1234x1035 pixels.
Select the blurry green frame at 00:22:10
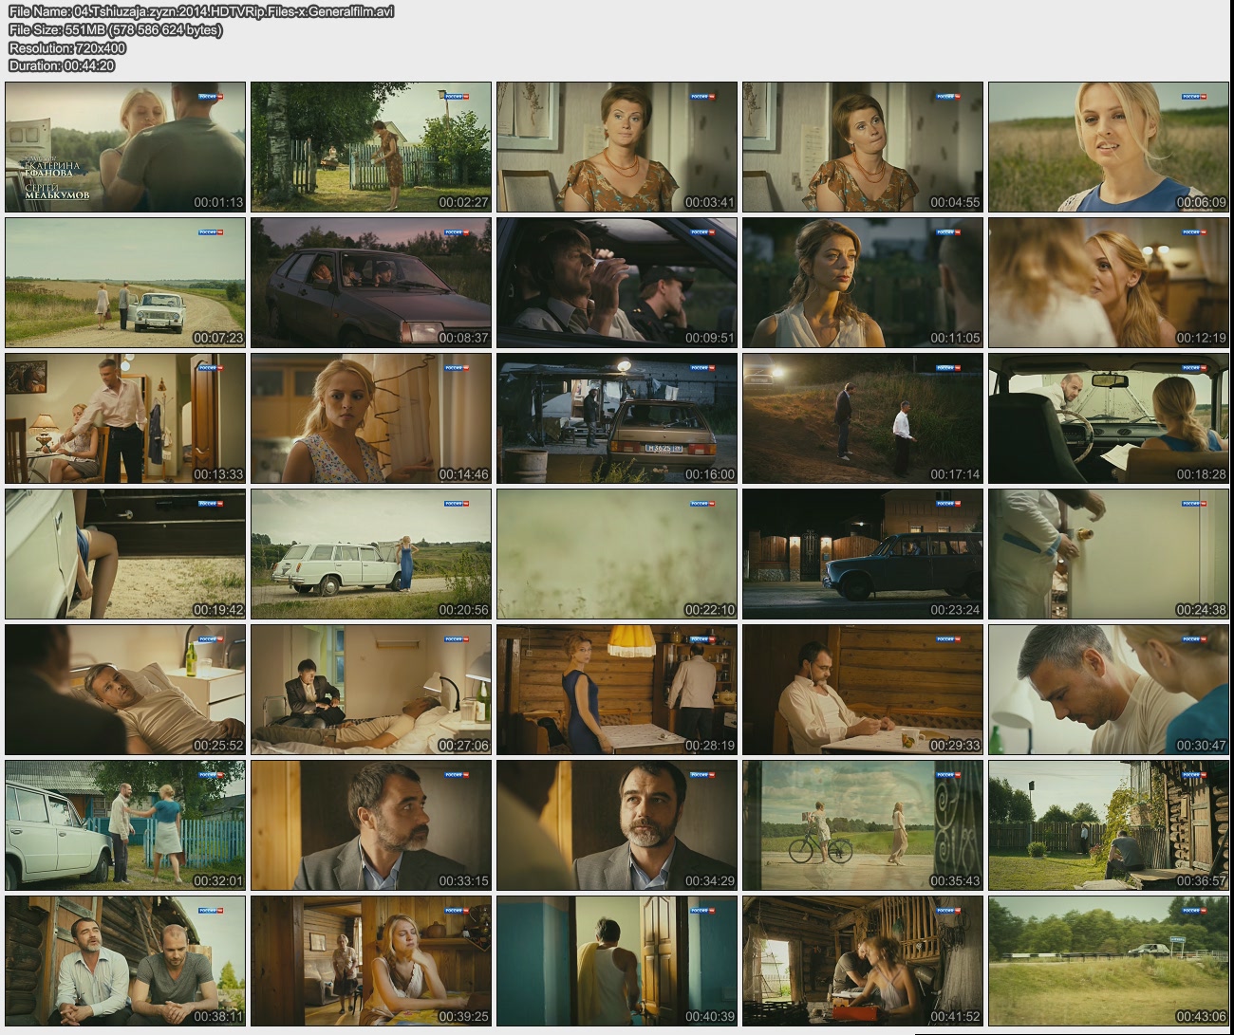[617, 554]
